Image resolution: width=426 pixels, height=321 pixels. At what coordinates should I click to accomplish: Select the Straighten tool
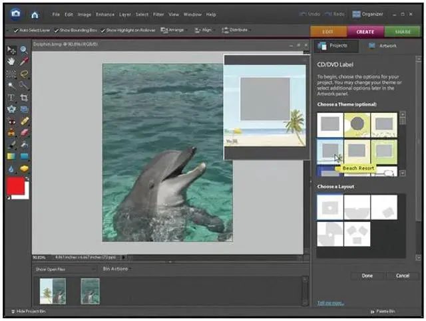pyautogui.click(x=24, y=110)
